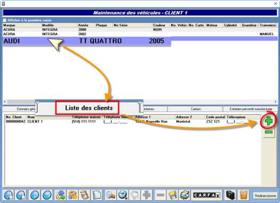The height and width of the screenshot is (203, 280).
Task: Click the hourglass history icon
Action: [x=84, y=195]
